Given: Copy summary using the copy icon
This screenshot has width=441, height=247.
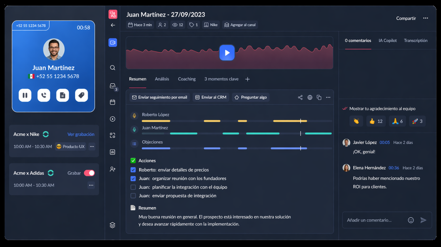Looking at the screenshot, I should (319, 97).
